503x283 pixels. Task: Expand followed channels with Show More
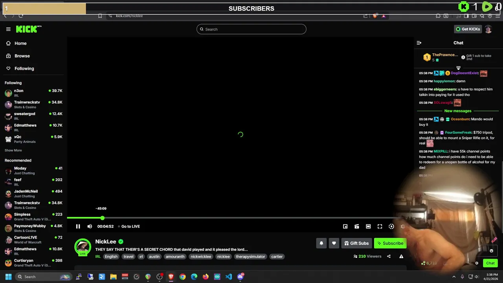click(x=13, y=151)
